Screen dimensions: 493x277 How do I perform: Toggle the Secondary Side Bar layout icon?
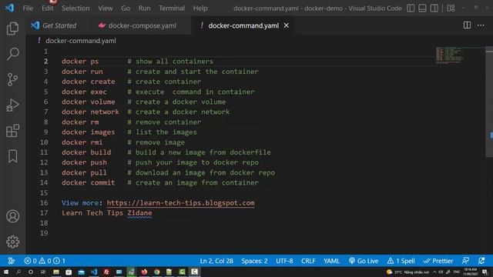pos(434,8)
